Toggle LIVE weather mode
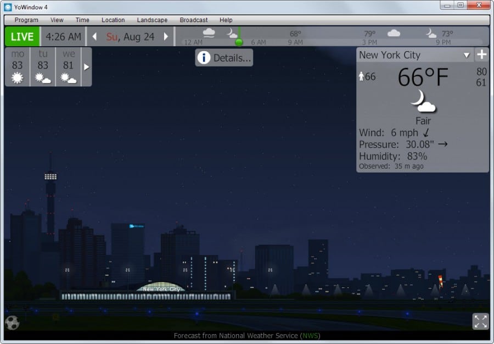 21,36
